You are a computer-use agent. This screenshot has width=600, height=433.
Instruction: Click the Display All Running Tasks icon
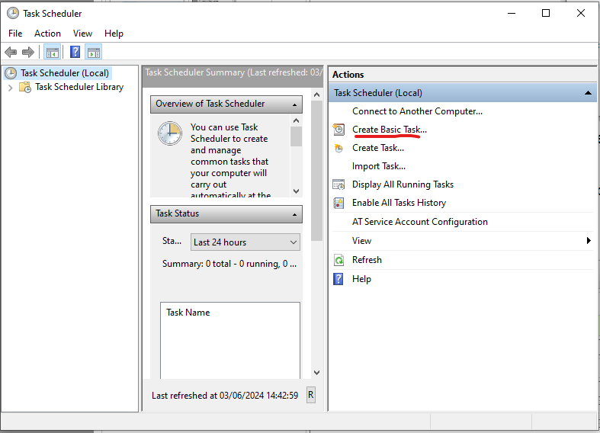[x=339, y=184]
